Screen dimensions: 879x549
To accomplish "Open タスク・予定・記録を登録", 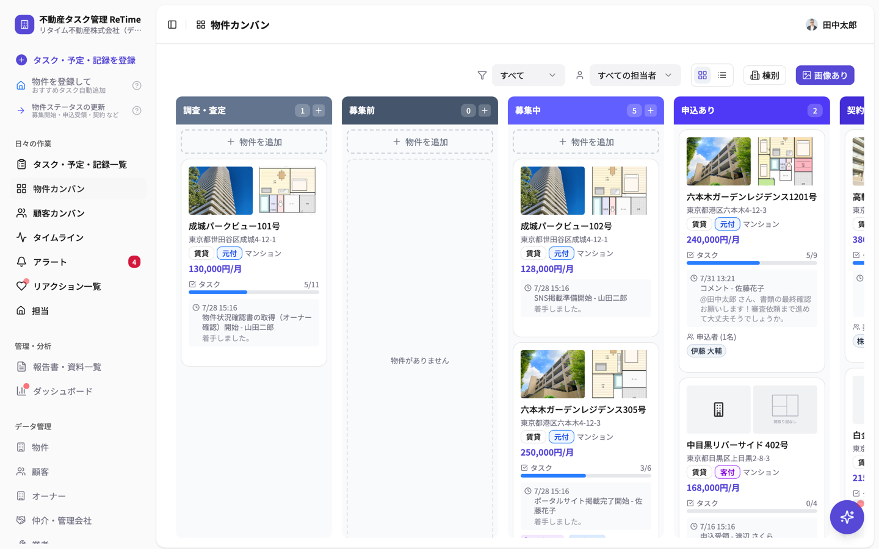I will 78,60.
